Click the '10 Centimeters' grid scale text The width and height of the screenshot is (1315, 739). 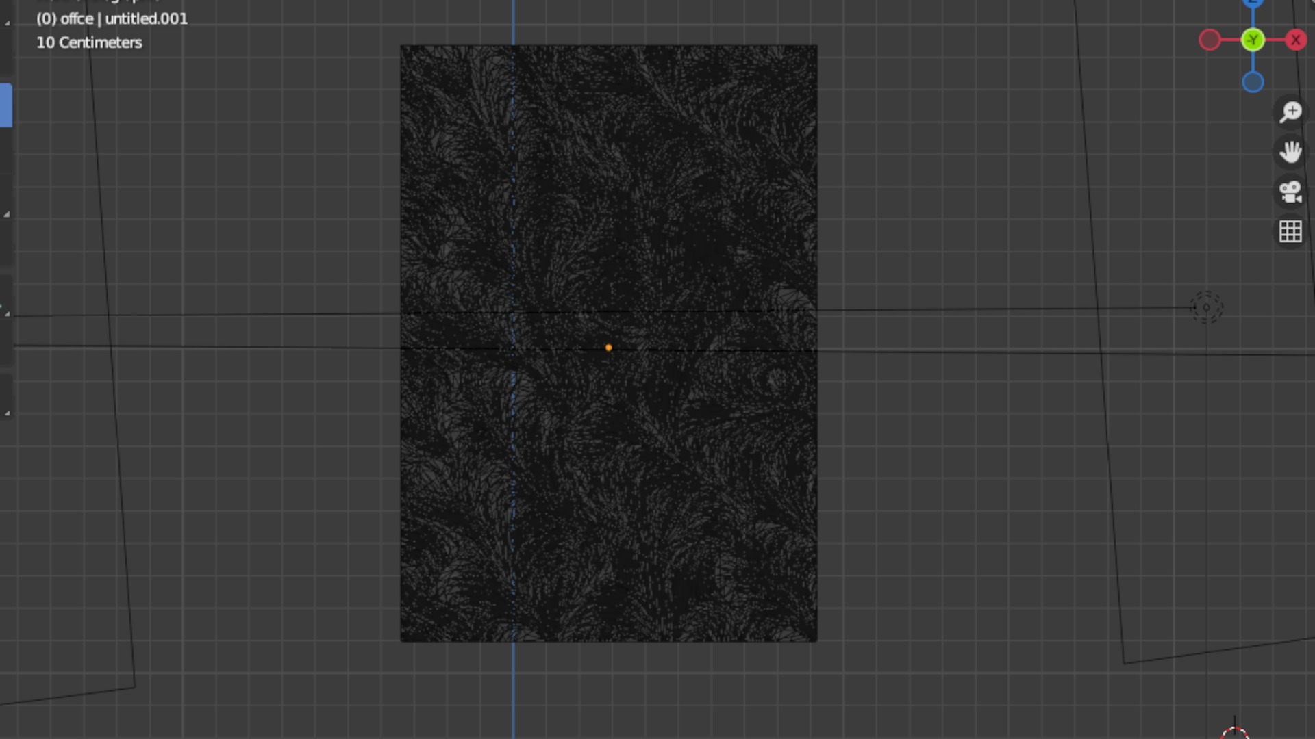click(89, 42)
